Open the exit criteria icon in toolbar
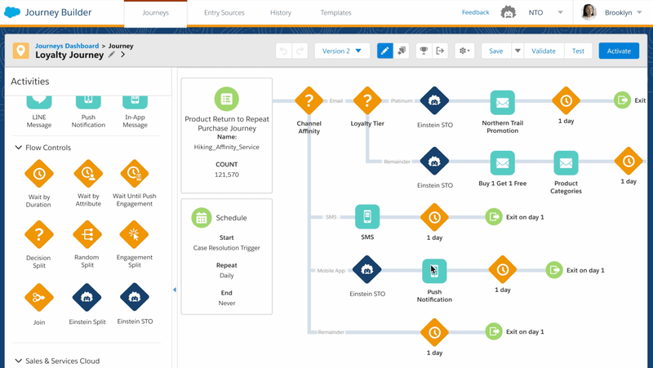Screen dimensions: 653x368 440,51
